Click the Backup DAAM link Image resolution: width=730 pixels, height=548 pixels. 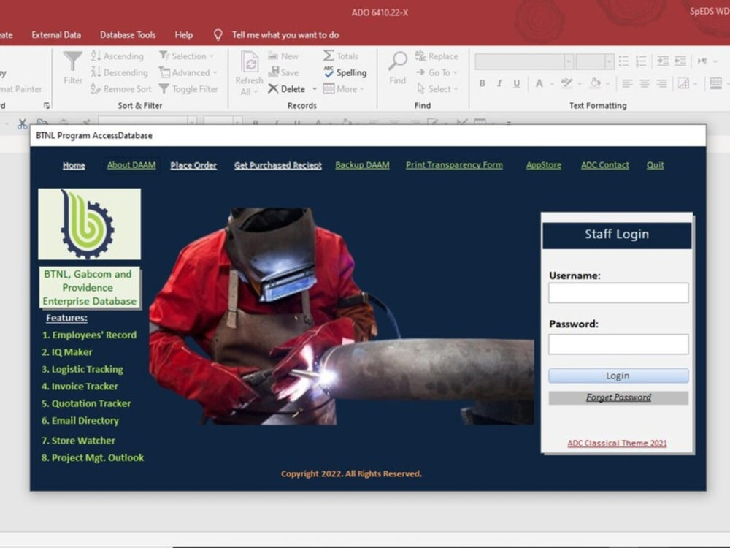point(362,165)
